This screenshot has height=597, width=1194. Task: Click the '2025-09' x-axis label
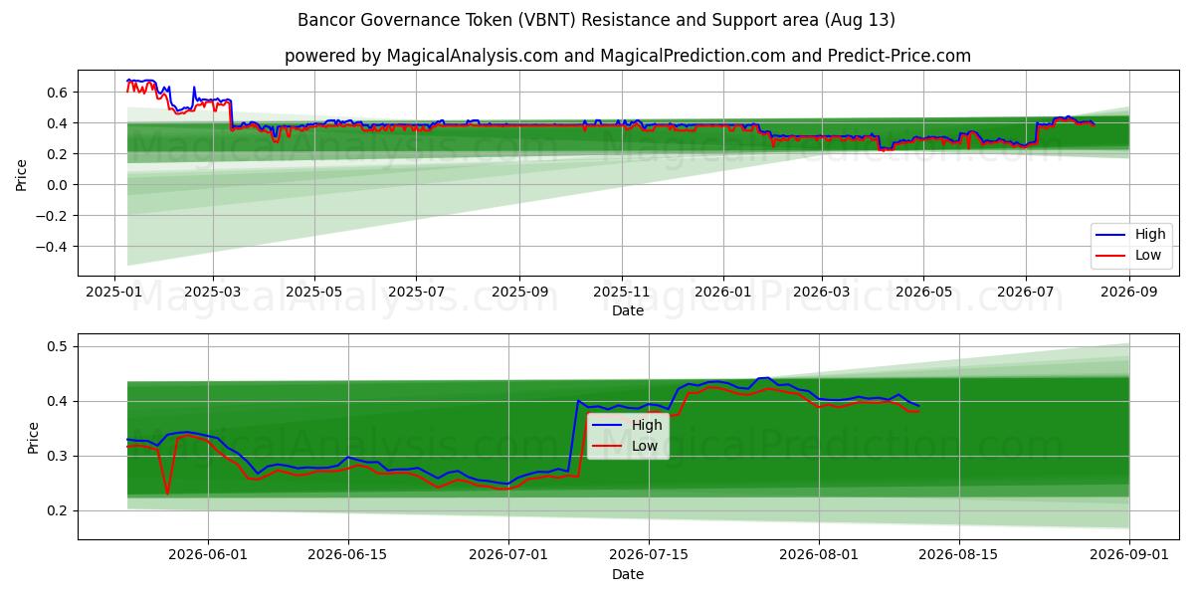point(519,294)
